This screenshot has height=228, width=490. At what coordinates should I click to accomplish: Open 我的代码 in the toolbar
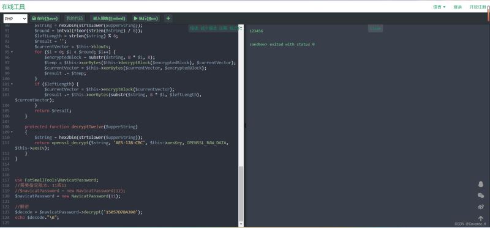pyautogui.click(x=75, y=18)
